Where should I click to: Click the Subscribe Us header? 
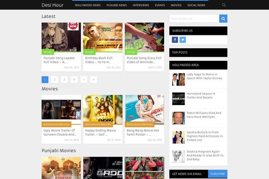coord(198,31)
